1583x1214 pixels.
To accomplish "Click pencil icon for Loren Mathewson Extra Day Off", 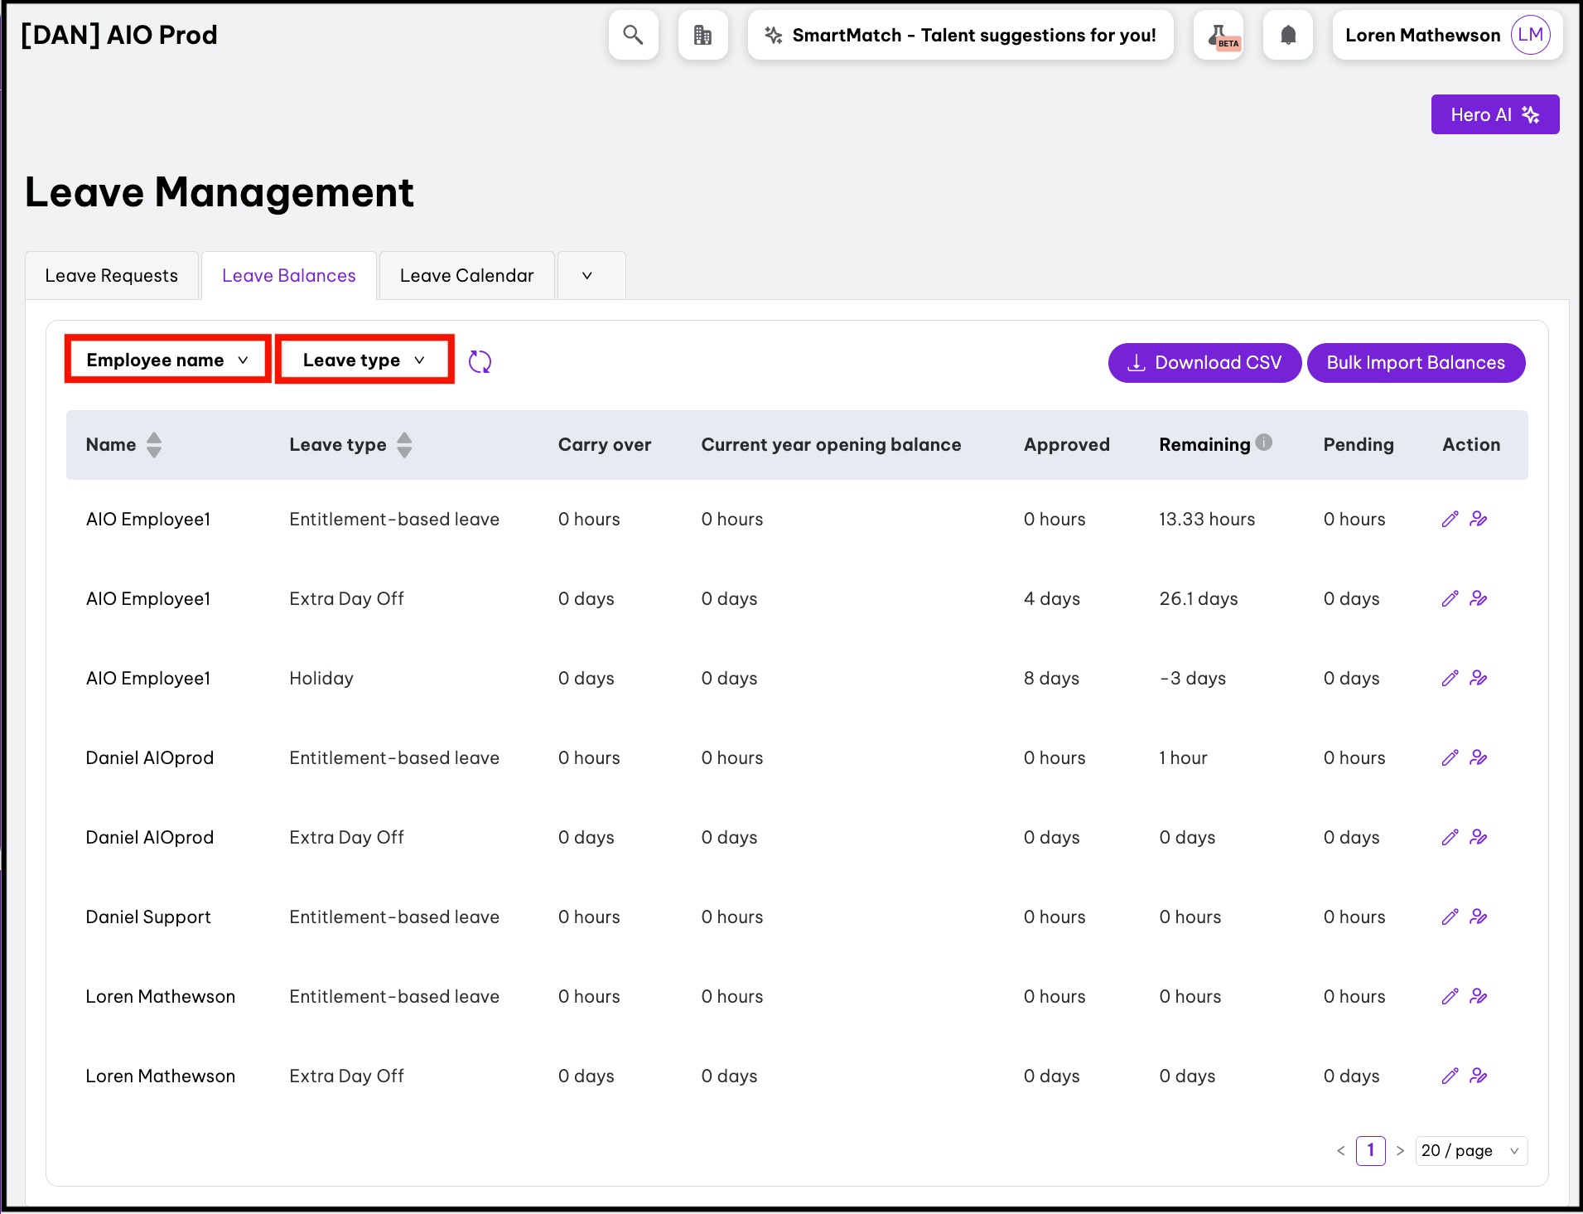I will tap(1450, 1076).
